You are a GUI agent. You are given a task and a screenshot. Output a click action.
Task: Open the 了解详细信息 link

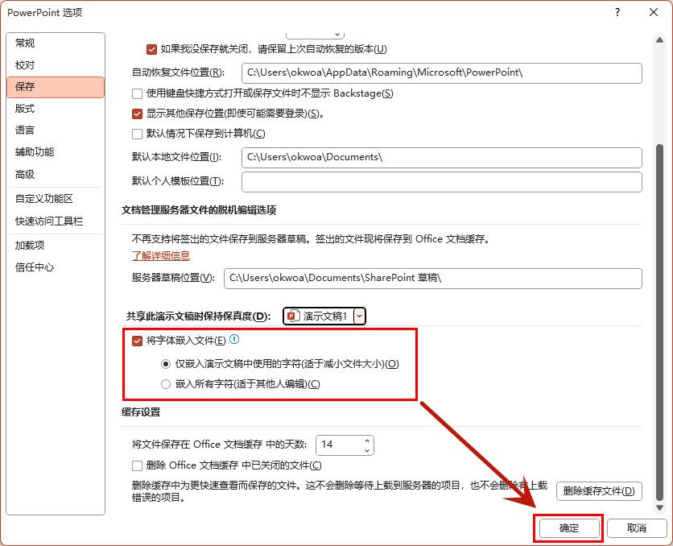pyautogui.click(x=159, y=257)
